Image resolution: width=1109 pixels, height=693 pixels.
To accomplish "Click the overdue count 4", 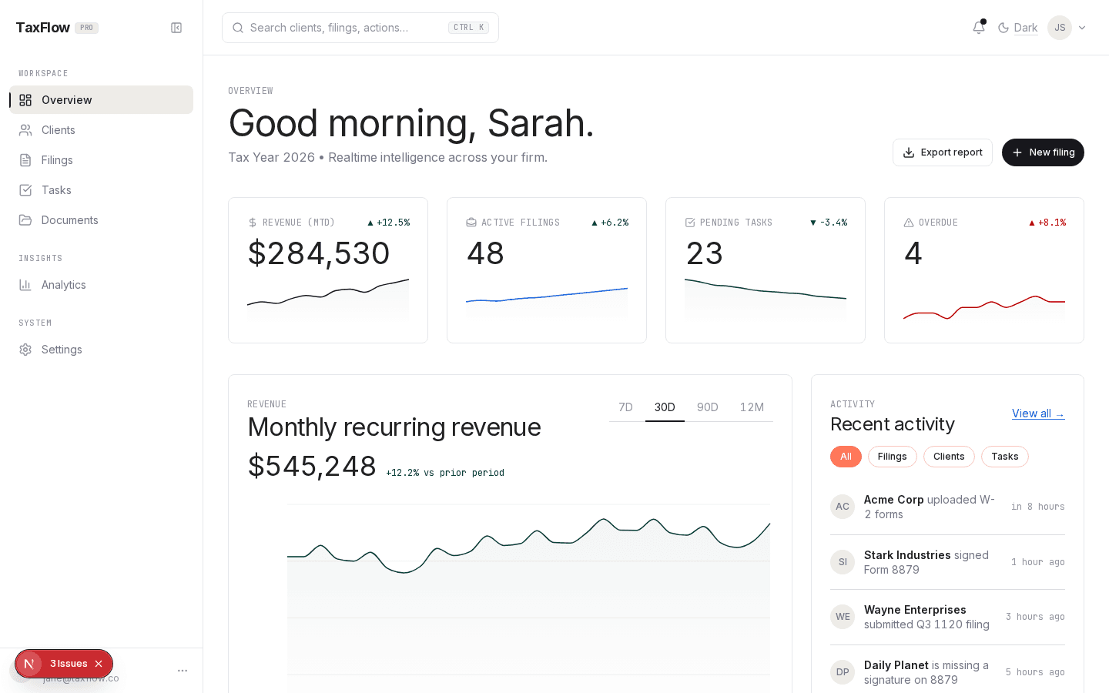I will [x=913, y=253].
